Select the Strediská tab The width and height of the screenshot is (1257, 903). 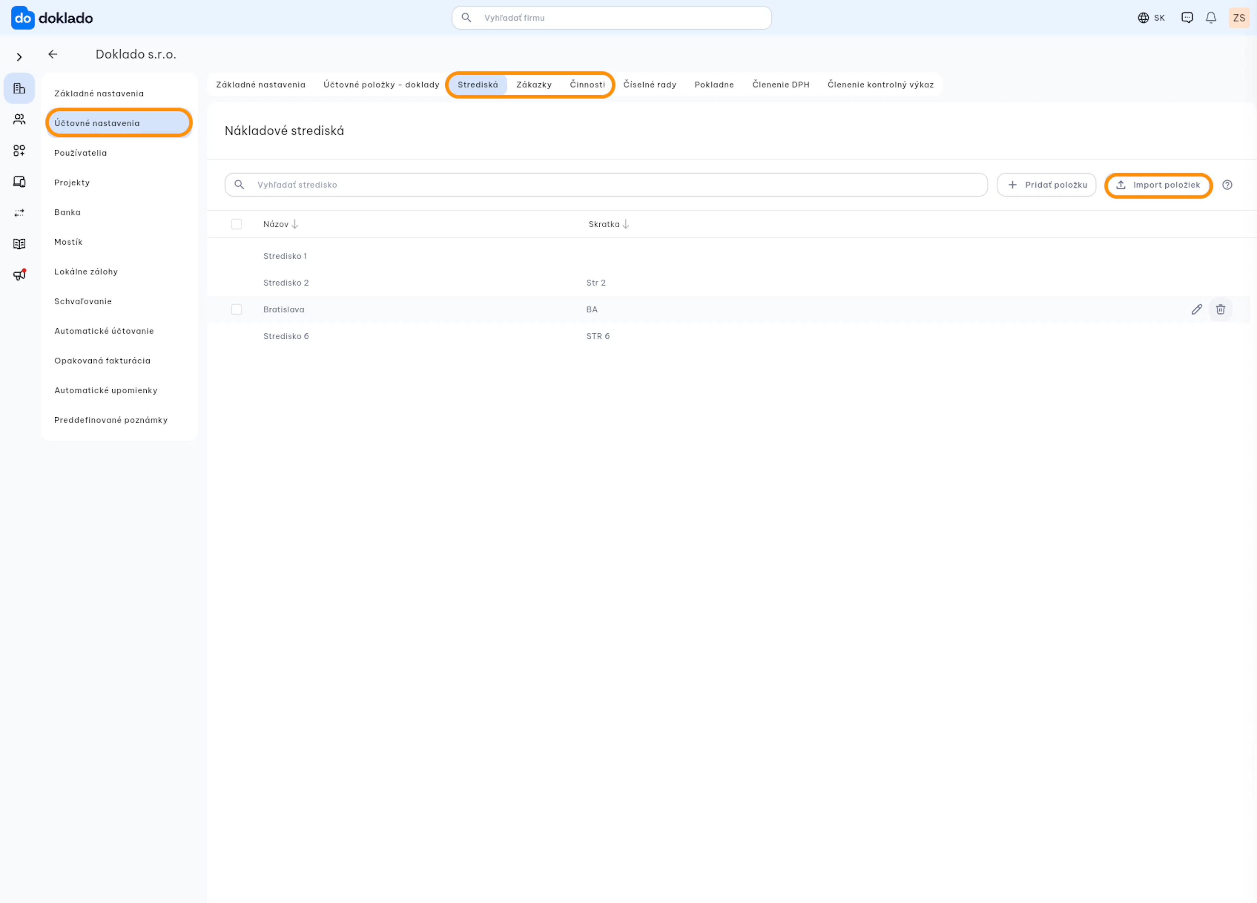click(x=478, y=84)
